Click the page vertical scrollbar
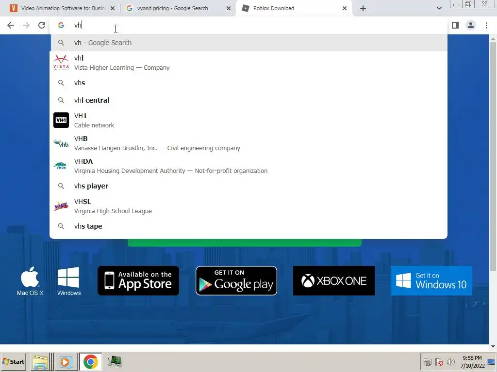497x372 pixels. coord(493,156)
